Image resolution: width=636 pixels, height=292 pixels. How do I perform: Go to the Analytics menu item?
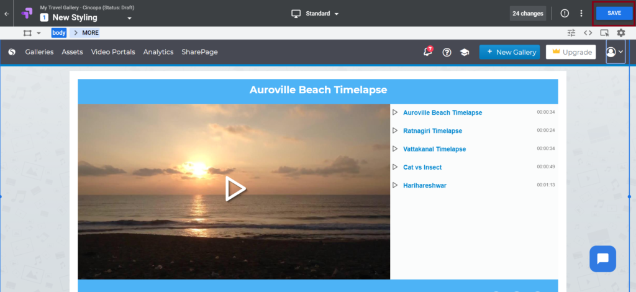pyautogui.click(x=158, y=52)
